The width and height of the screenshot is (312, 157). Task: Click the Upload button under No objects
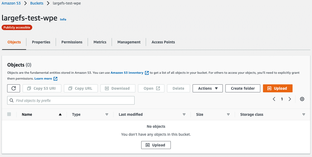pos(156,145)
